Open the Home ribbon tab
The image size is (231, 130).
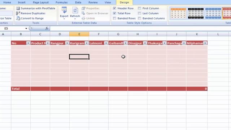pyautogui.click(x=7, y=3)
